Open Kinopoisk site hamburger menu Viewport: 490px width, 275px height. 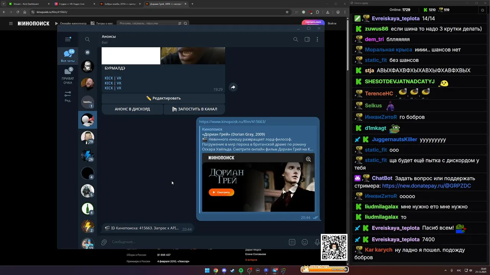(x=11, y=23)
